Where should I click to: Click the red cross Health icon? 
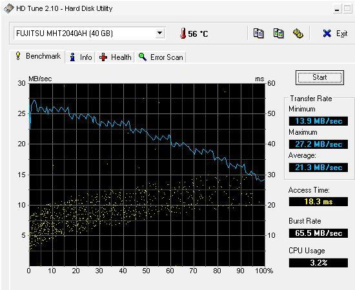[103, 57]
